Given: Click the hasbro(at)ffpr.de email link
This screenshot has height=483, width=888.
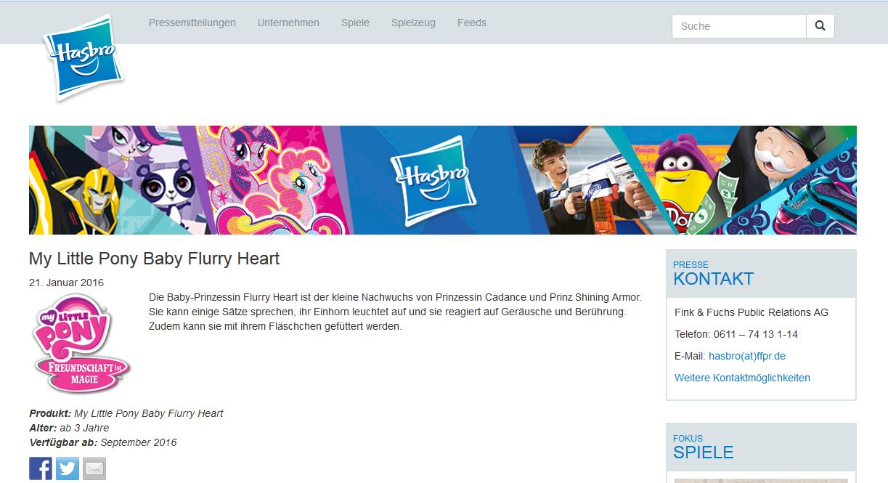Looking at the screenshot, I should pyautogui.click(x=747, y=356).
